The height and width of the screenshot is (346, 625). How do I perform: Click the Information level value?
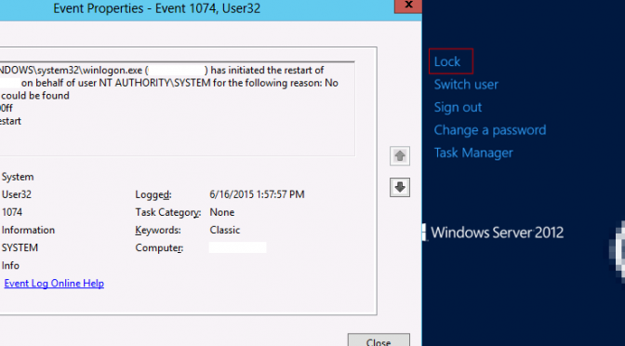28,230
